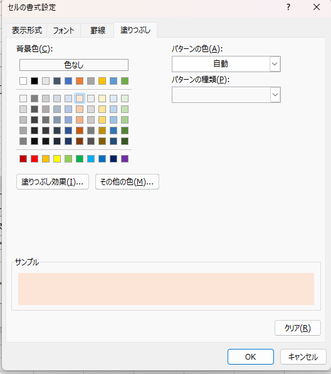Select the green swatch in top theme row
This screenshot has height=374, width=331.
coord(125,81)
